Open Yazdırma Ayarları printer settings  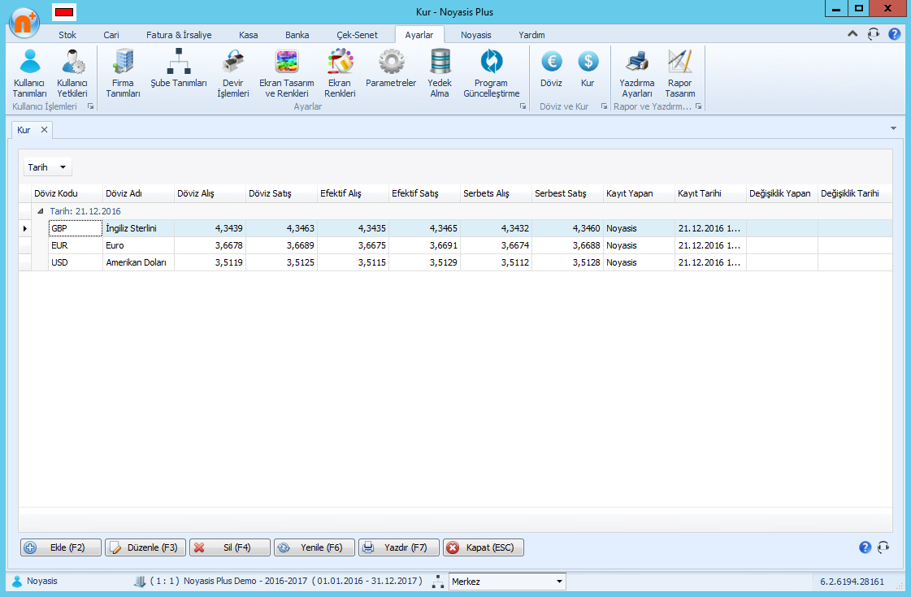click(637, 72)
